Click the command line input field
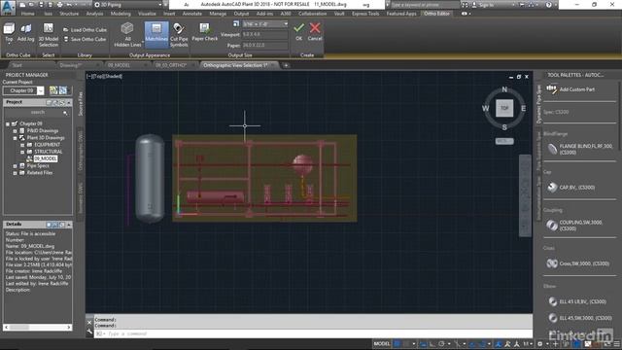This screenshot has width=622, height=350. [x=313, y=333]
